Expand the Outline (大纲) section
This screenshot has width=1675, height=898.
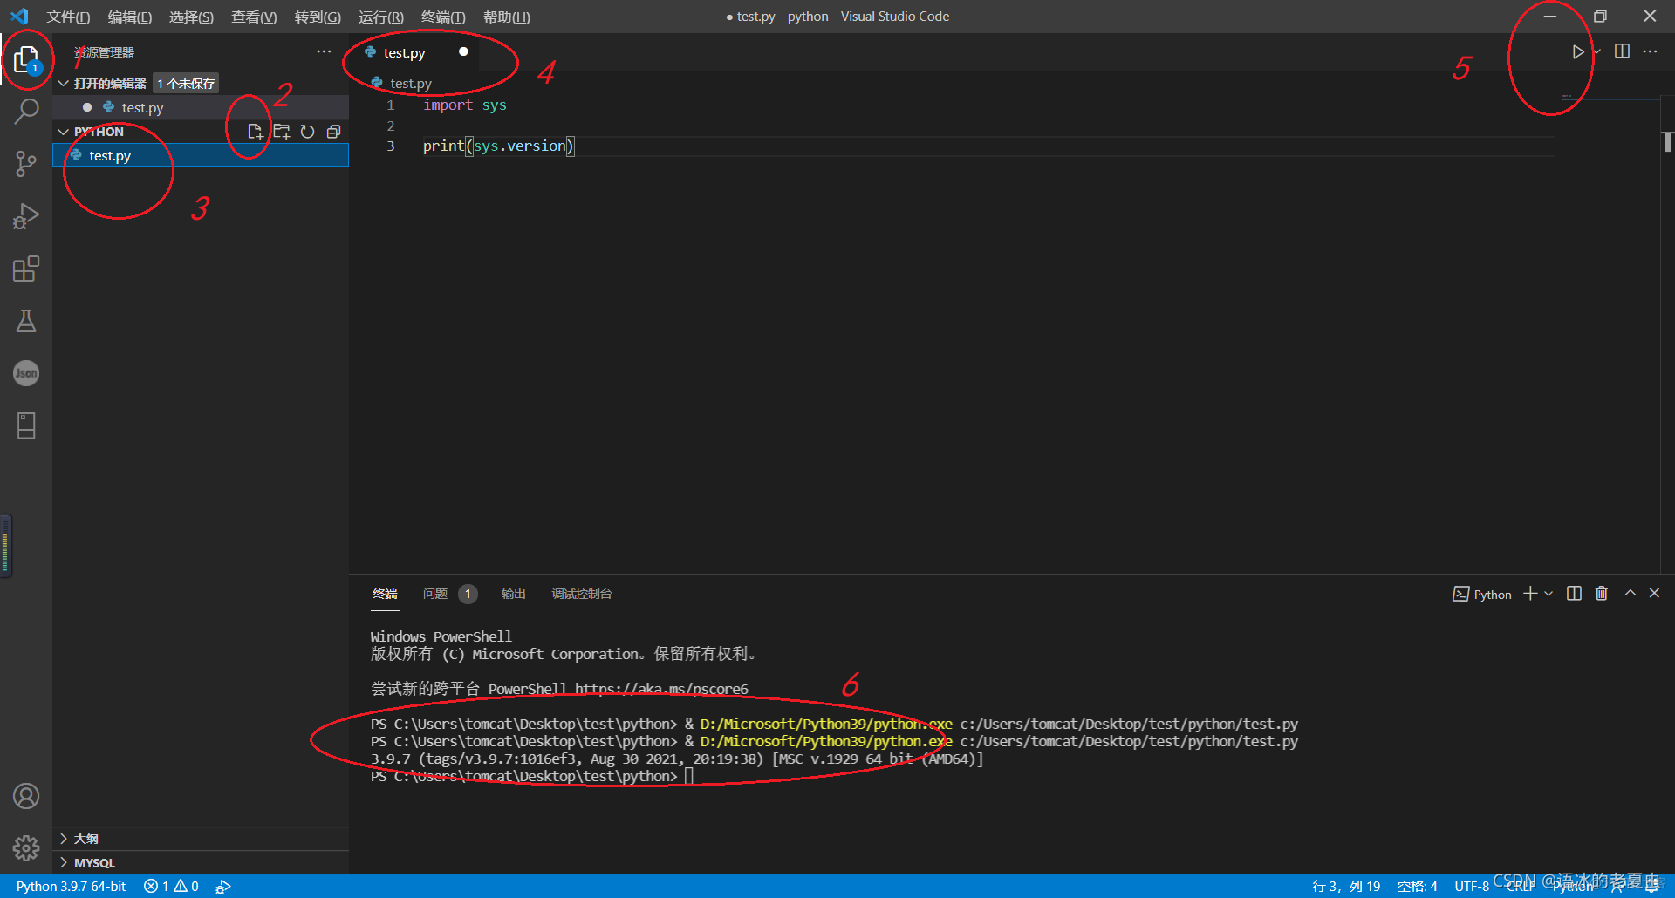[x=201, y=839]
